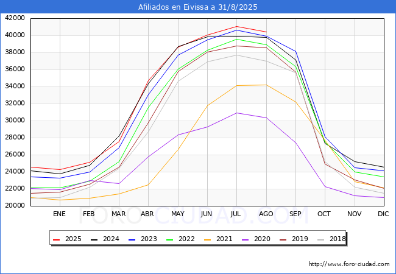Click the 36000 y-axis value
This screenshot has height=274, width=396.
pos(15,69)
